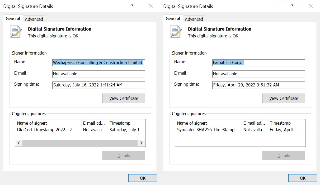Image resolution: width=320 pixels, height=185 pixels.
Task: Switch to Advanced tab in left dialog
Action: tap(34, 19)
